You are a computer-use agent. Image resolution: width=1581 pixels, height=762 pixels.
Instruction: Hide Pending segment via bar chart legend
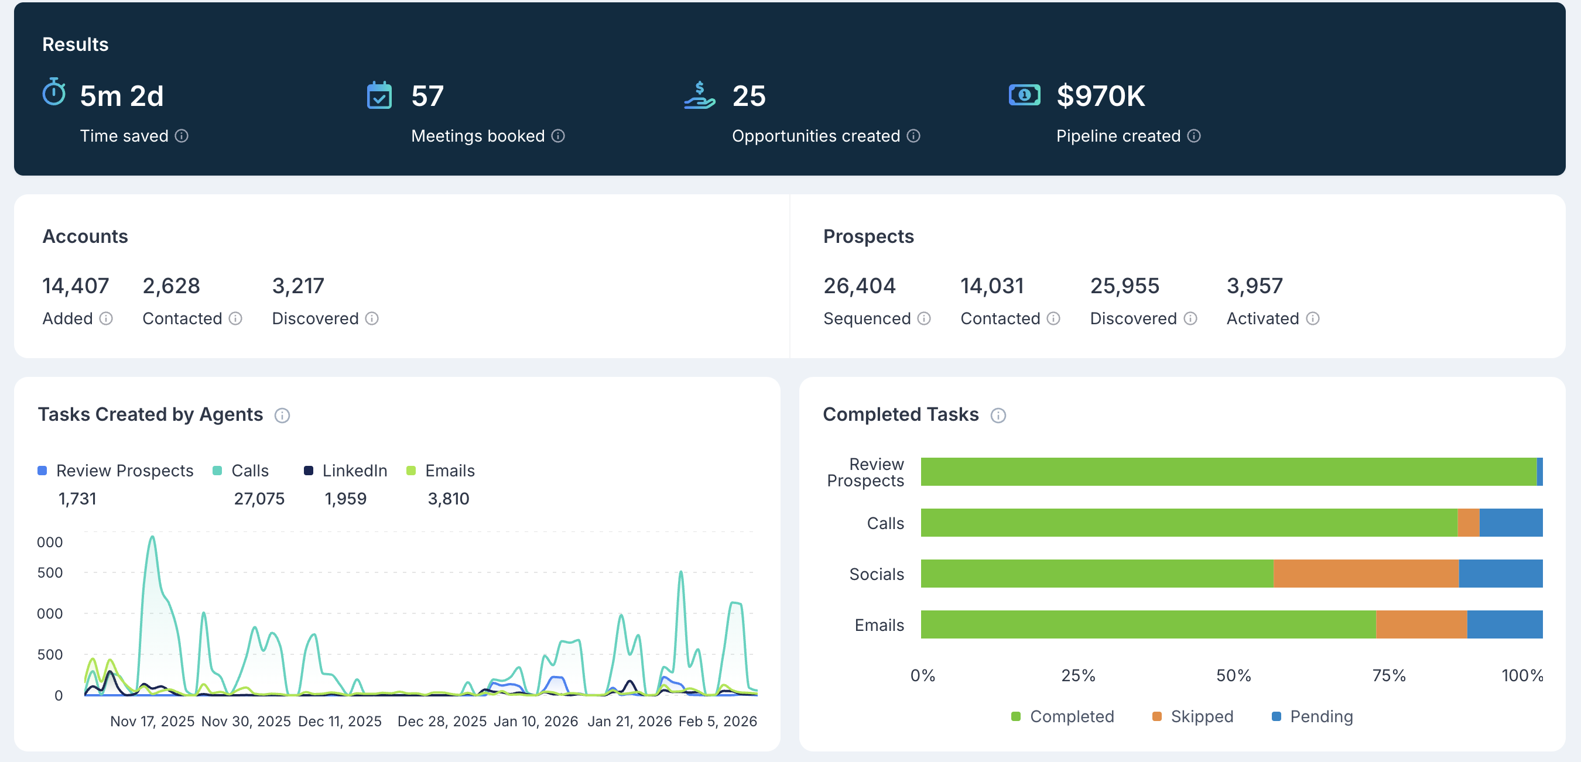[1321, 716]
